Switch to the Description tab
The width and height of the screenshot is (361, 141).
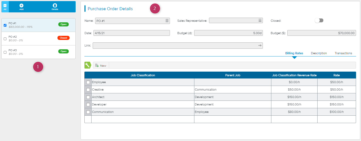[x=319, y=53]
